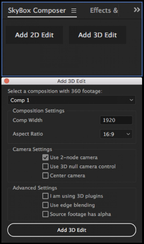Click Add 3D Edit in the Composer panel
The image size is (144, 244).
pos(97,35)
